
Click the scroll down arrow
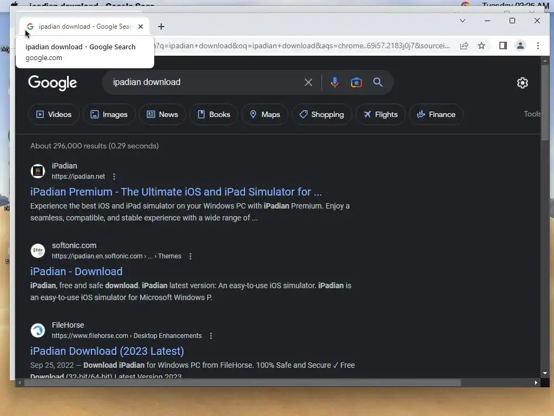pyautogui.click(x=545, y=373)
